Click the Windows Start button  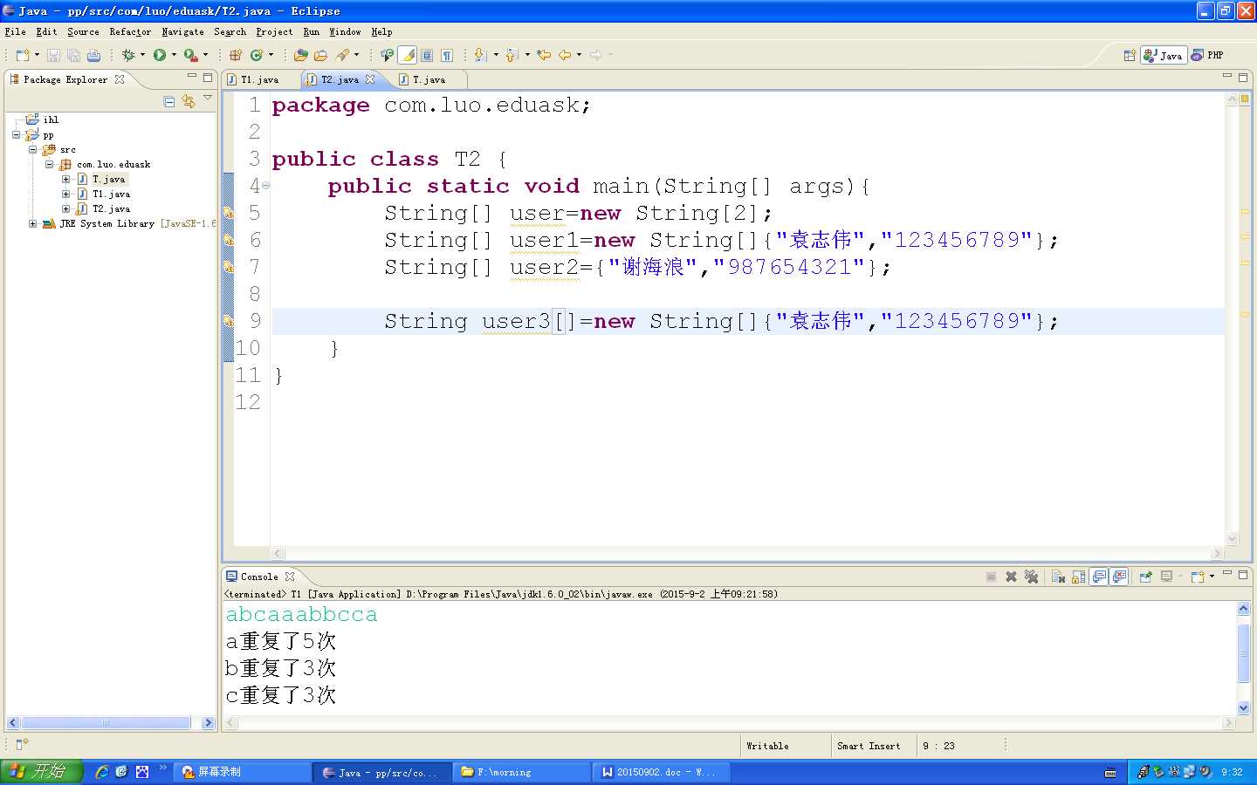[42, 772]
